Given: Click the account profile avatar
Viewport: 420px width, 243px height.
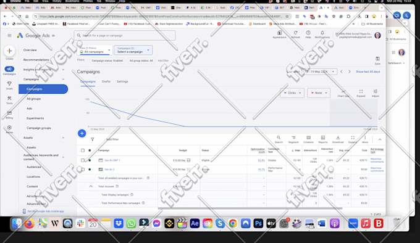Looking at the screenshot, I should tap(377, 35).
